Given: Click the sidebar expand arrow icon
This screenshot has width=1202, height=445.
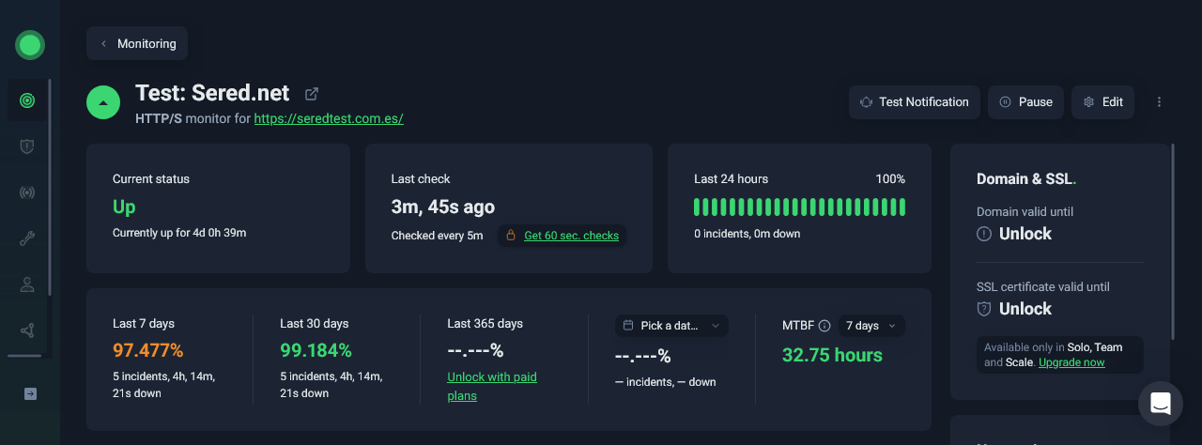Looking at the screenshot, I should pyautogui.click(x=30, y=393).
